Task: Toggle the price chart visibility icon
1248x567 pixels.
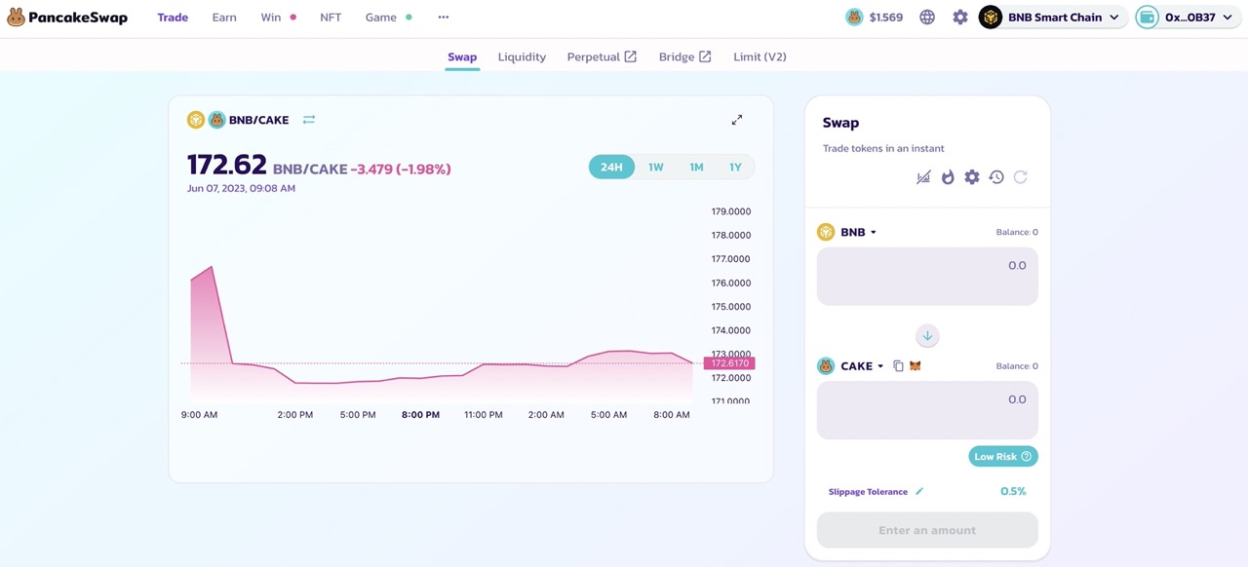Action: coord(922,176)
